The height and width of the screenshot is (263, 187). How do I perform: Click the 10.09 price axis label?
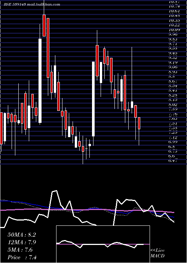coord(174,30)
